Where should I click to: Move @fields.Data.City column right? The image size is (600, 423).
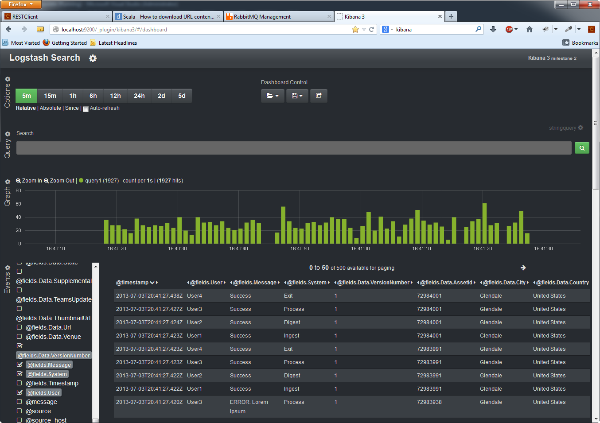[528, 283]
